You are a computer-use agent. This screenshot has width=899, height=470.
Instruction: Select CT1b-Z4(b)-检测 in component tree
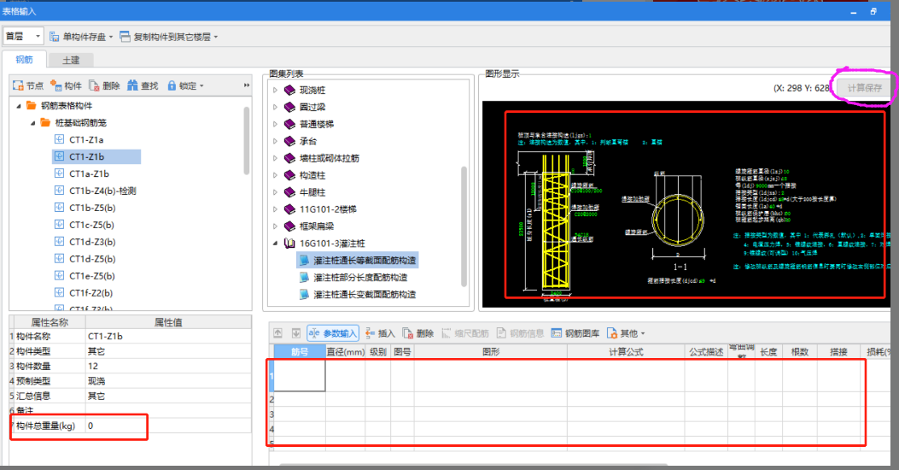102,191
